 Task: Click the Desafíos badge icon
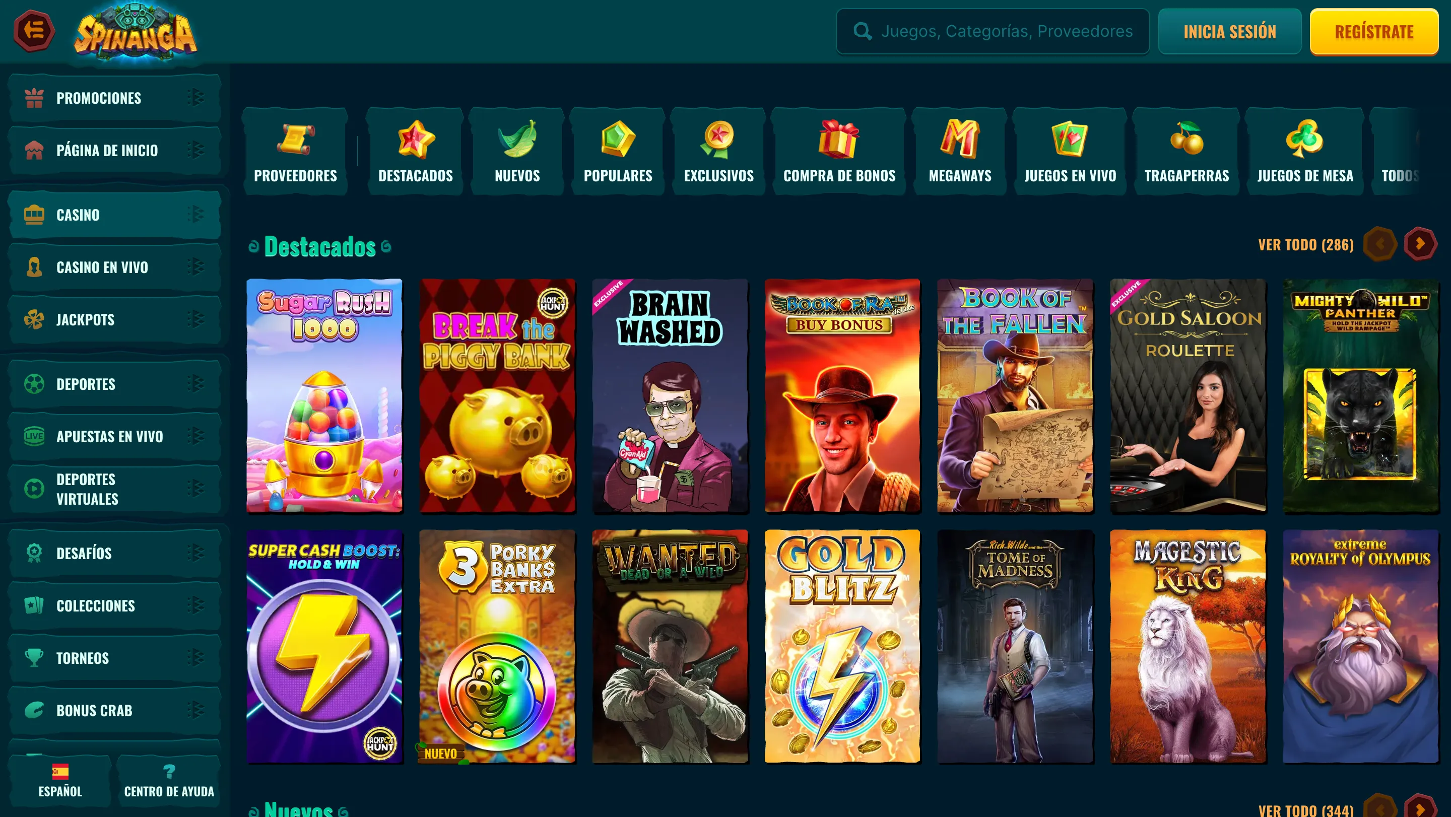[x=34, y=553]
